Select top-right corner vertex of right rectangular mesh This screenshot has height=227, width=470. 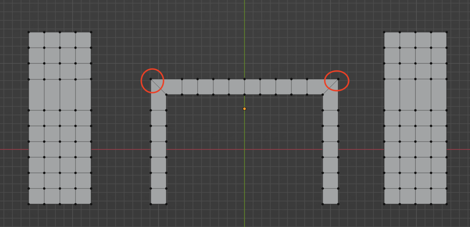446,32
